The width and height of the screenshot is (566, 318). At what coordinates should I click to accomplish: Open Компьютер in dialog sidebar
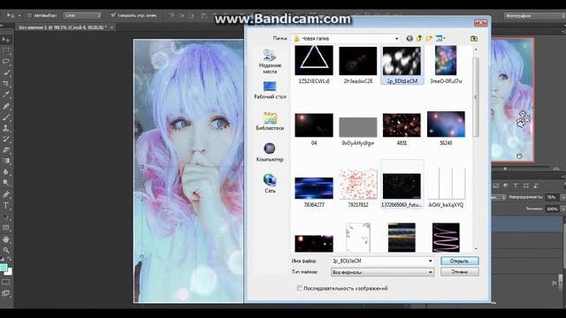(270, 152)
